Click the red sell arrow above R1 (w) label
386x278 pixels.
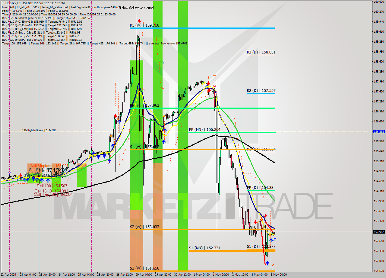point(140,21)
